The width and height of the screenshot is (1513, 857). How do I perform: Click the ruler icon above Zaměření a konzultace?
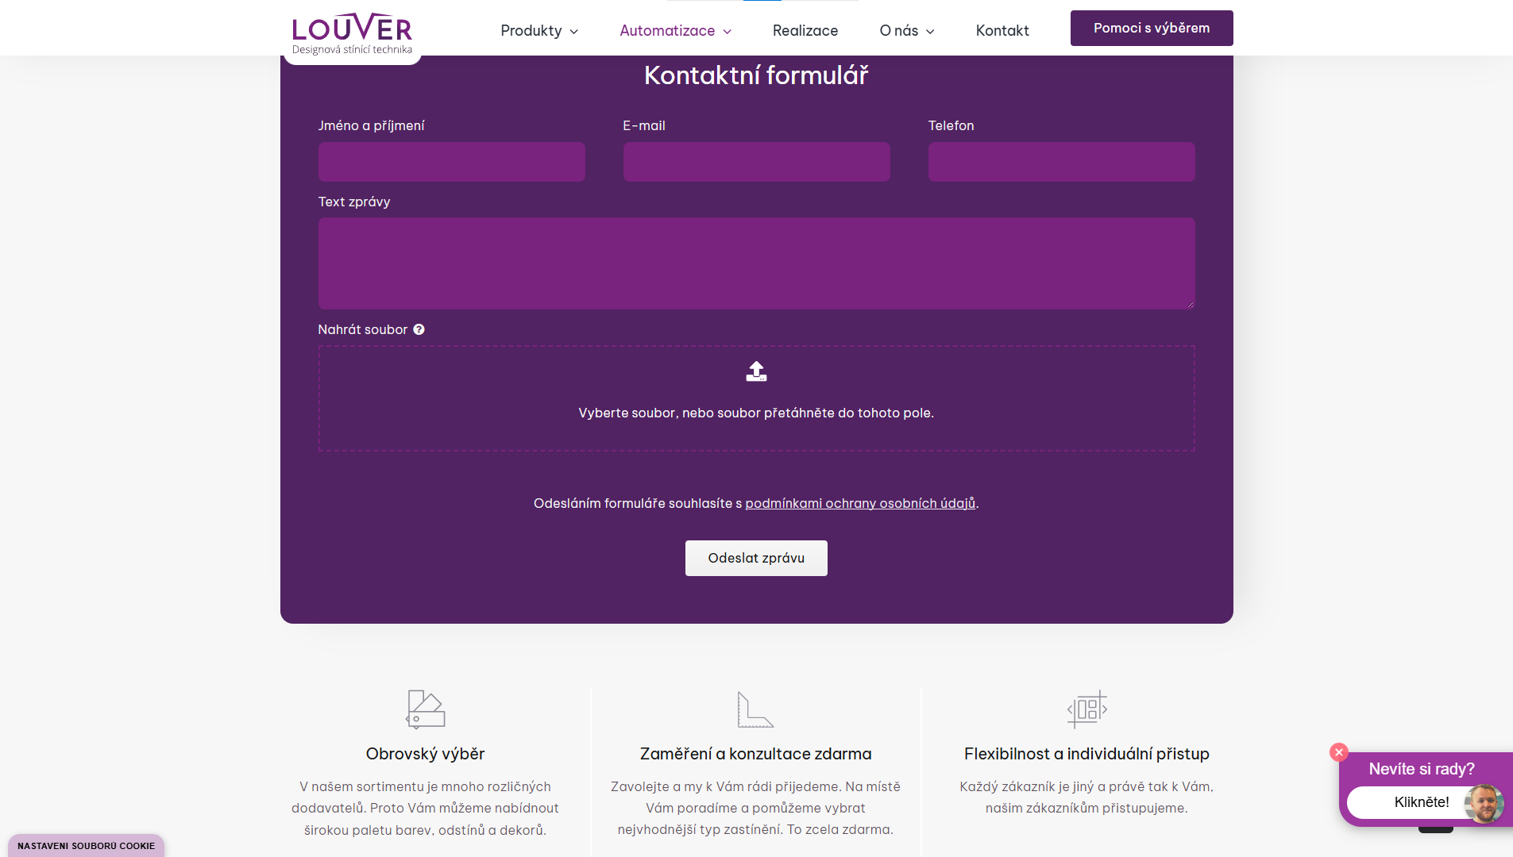(x=755, y=709)
